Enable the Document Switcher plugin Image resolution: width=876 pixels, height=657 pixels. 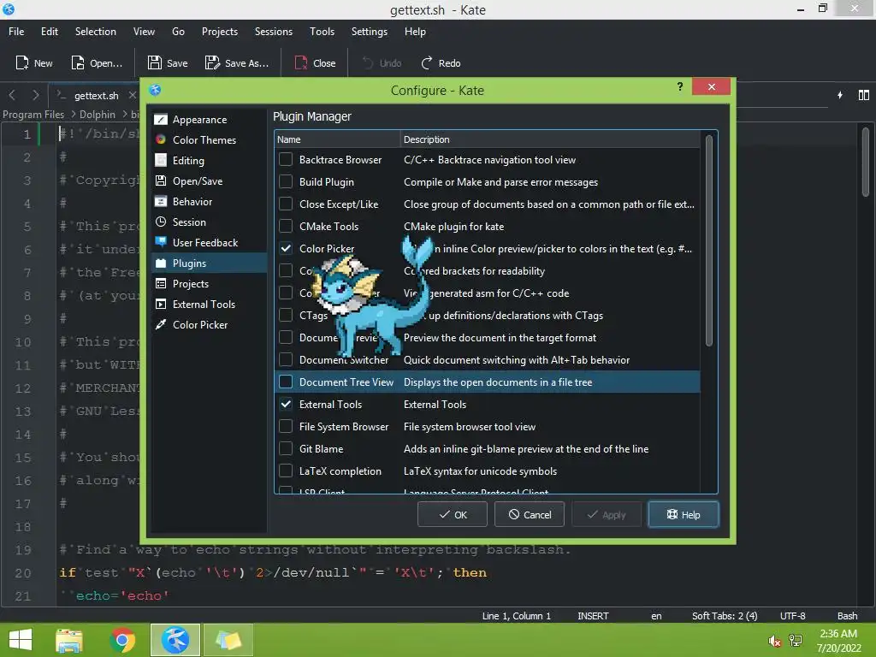(x=286, y=359)
